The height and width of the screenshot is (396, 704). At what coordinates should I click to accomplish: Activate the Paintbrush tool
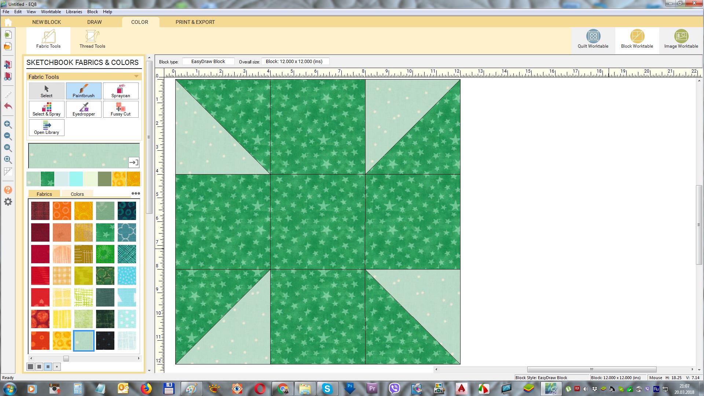[84, 91]
